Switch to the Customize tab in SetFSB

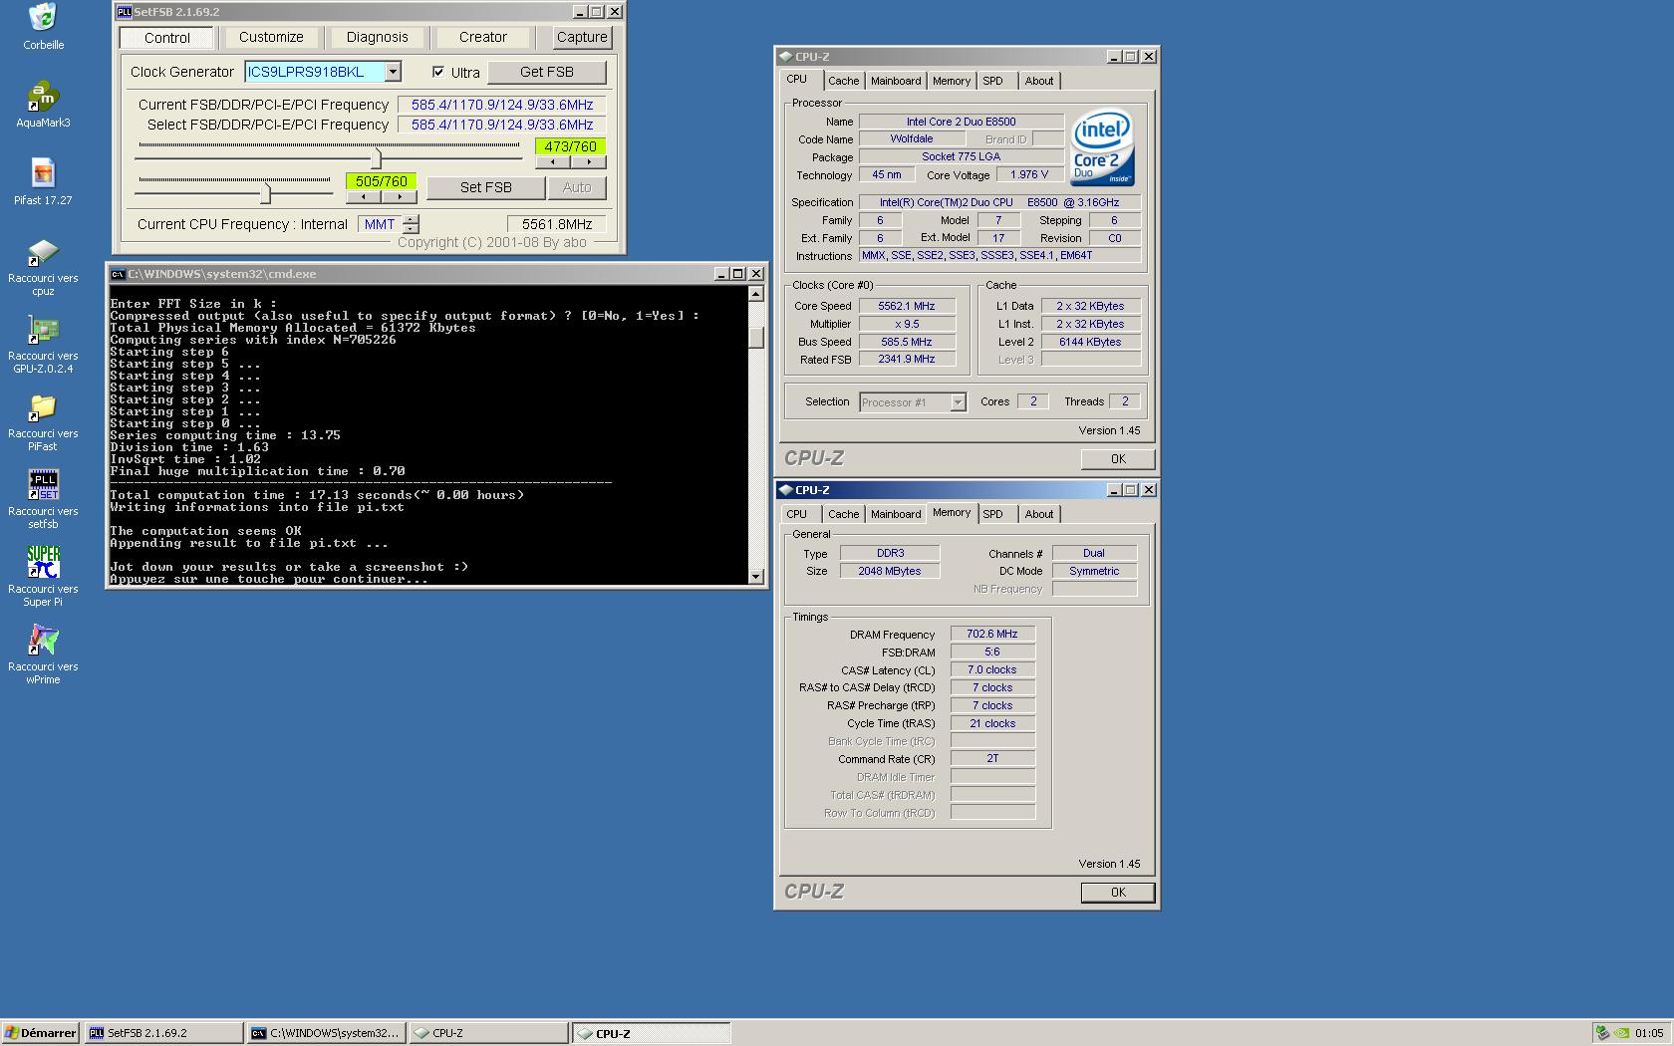point(271,37)
